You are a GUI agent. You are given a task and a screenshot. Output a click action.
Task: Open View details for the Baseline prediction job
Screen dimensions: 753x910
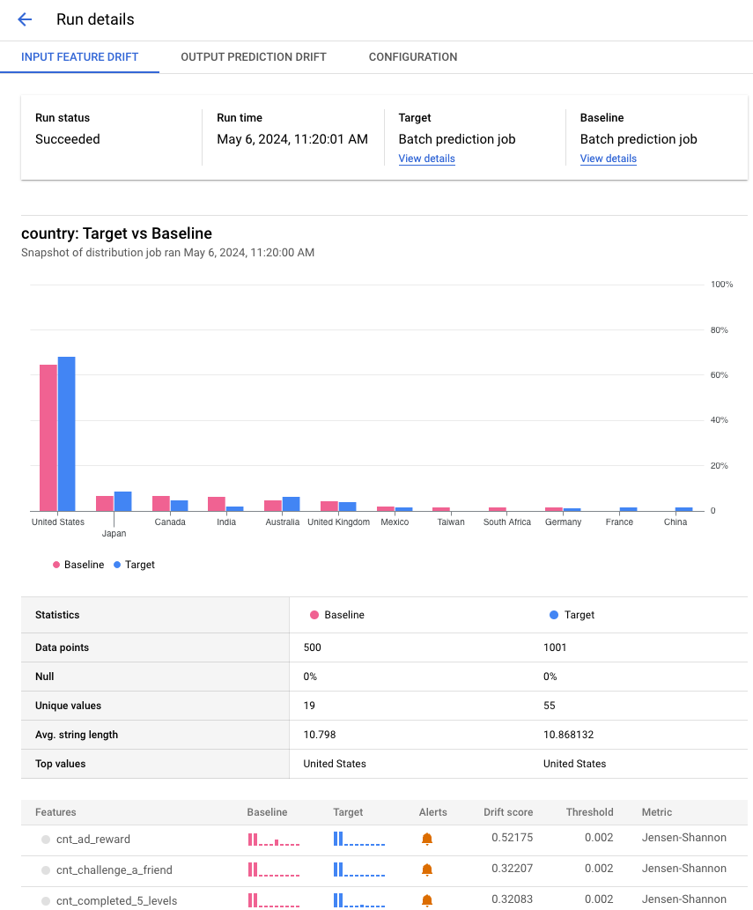[x=608, y=159]
